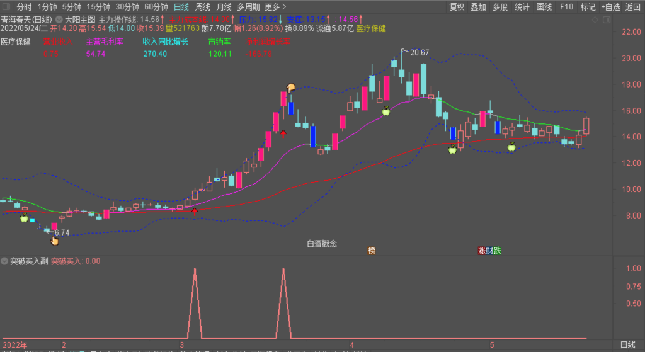Click the orange 榜 marker icon

tap(372, 251)
